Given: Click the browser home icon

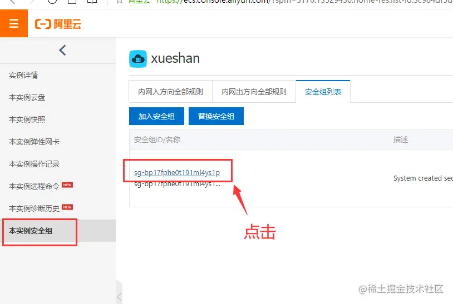Looking at the screenshot, I should point(72,1).
